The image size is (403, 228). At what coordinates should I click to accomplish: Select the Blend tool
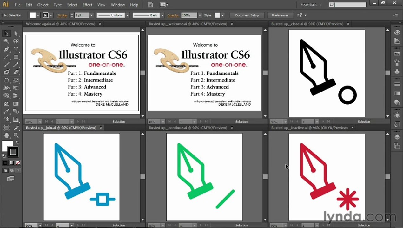point(16,111)
